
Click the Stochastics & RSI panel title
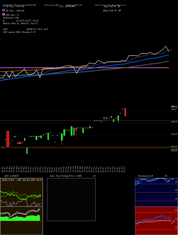pos(152,176)
